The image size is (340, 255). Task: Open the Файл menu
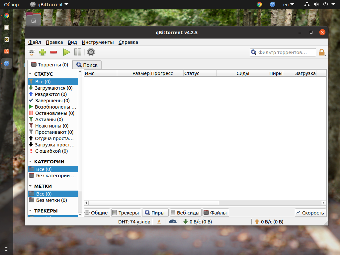(35, 42)
